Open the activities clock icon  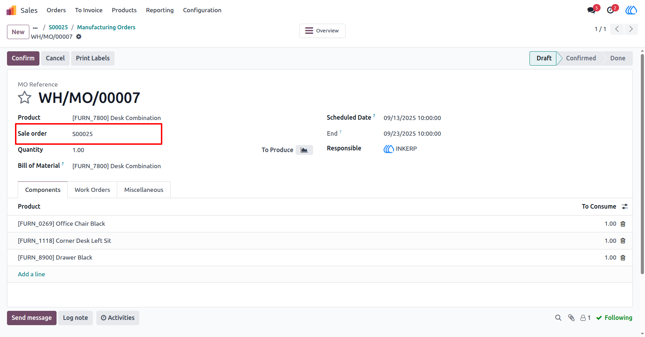[x=610, y=10]
